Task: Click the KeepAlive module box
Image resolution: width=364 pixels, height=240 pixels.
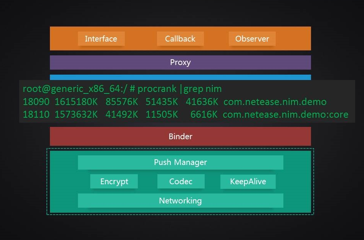Action: pos(248,182)
